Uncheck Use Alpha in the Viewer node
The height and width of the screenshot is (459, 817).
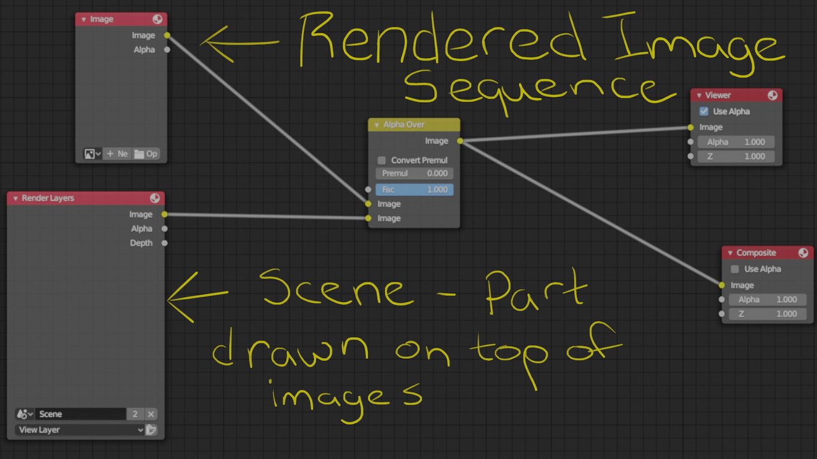pos(704,112)
